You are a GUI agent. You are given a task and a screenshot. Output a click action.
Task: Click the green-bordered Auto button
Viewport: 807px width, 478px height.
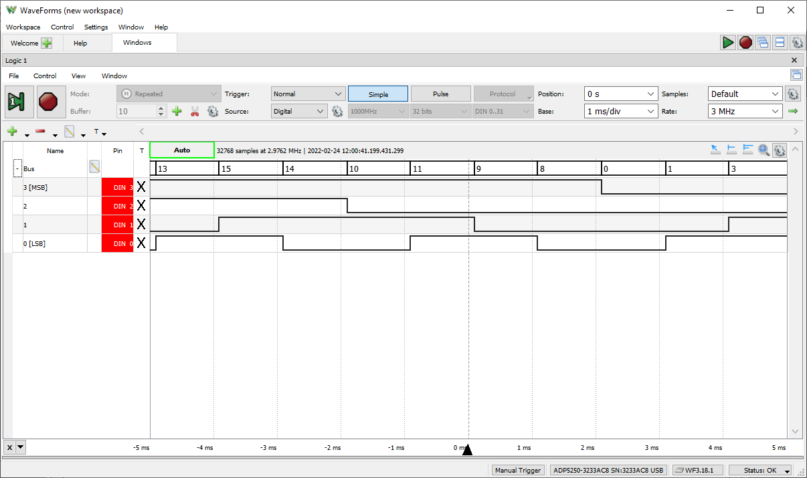[182, 150]
